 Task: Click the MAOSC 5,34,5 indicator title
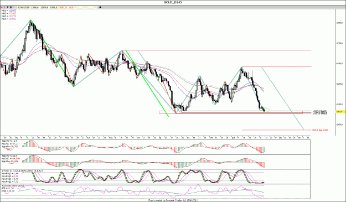click(x=9, y=156)
